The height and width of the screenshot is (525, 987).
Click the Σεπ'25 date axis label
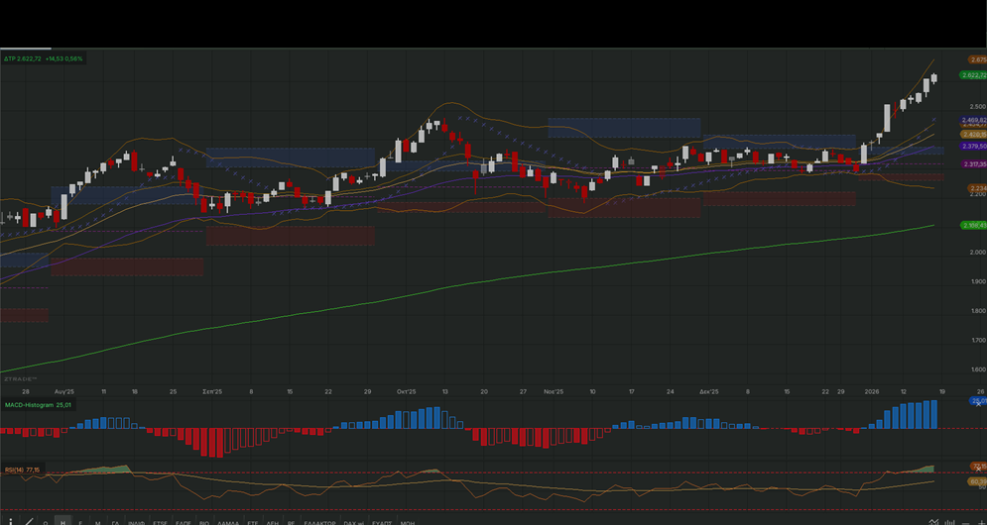[212, 391]
